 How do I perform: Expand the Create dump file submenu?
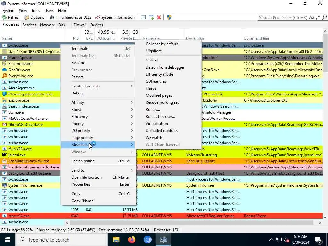coord(98,86)
